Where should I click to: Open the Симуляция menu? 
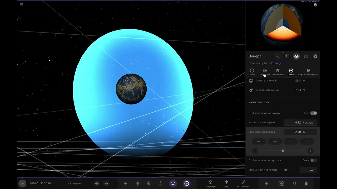coord(210,184)
